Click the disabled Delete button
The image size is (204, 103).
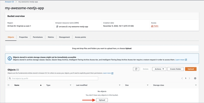tap(146, 69)
